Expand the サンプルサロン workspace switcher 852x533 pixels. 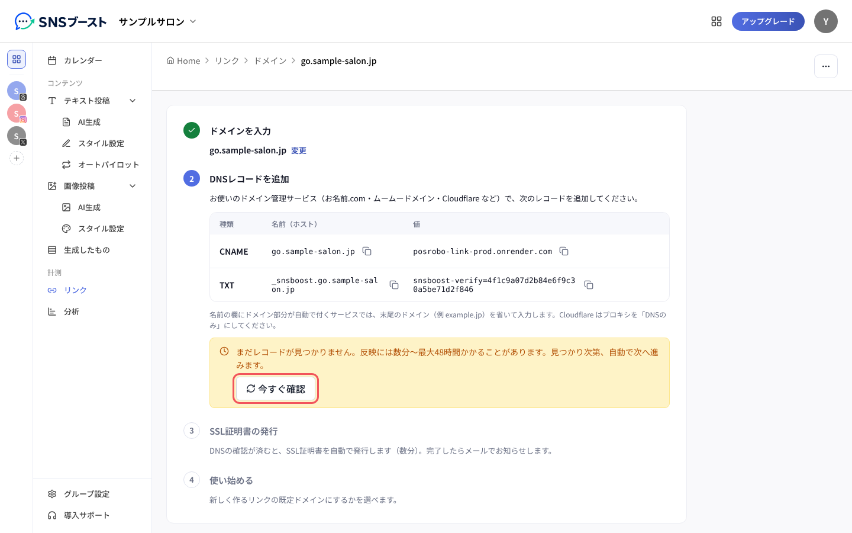[157, 22]
